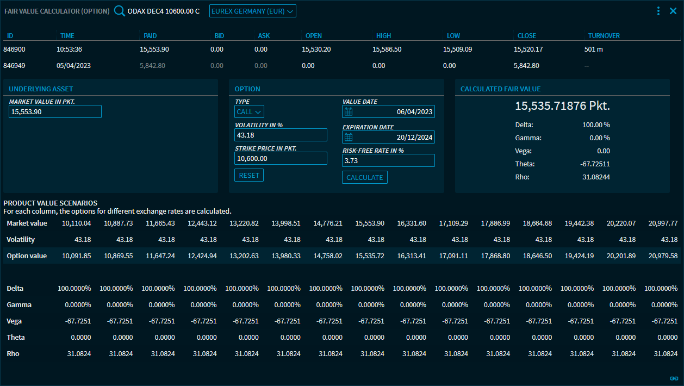Click the TIME column header
684x386 pixels.
pyautogui.click(x=67, y=36)
